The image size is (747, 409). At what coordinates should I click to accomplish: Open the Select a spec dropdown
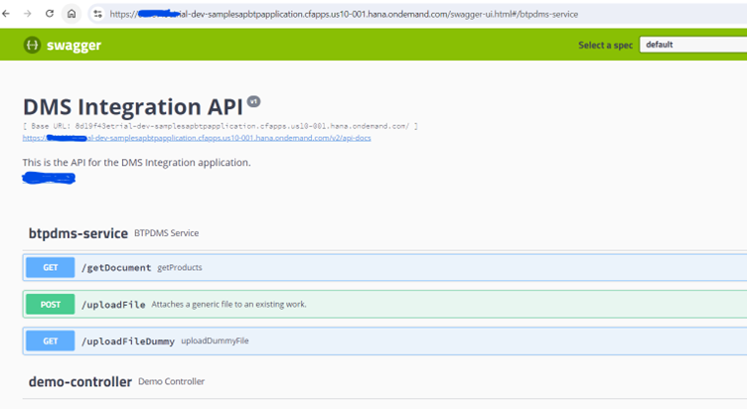692,45
